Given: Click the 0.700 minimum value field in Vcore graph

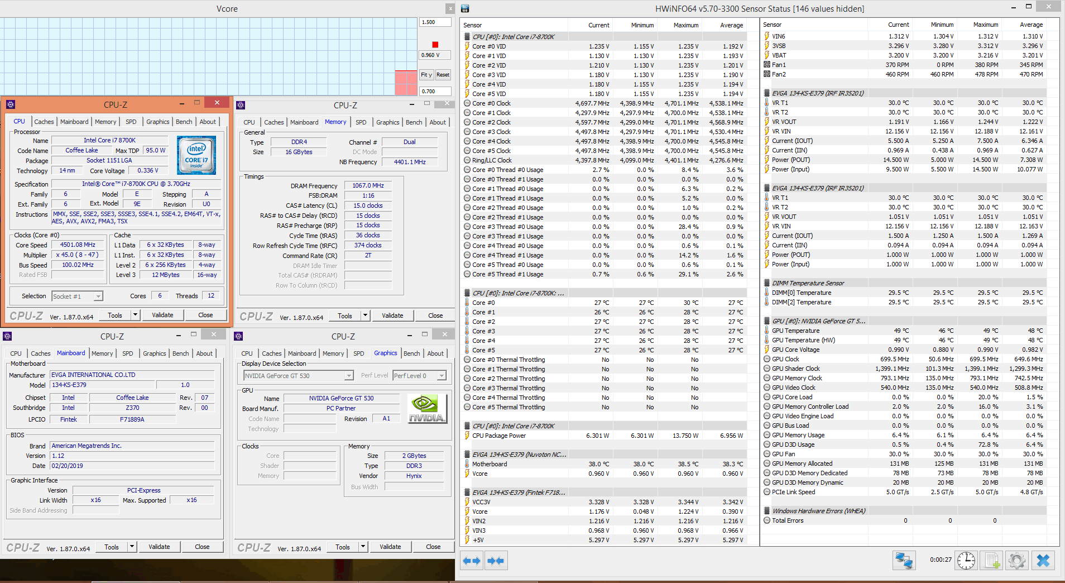Looking at the screenshot, I should pos(435,91).
